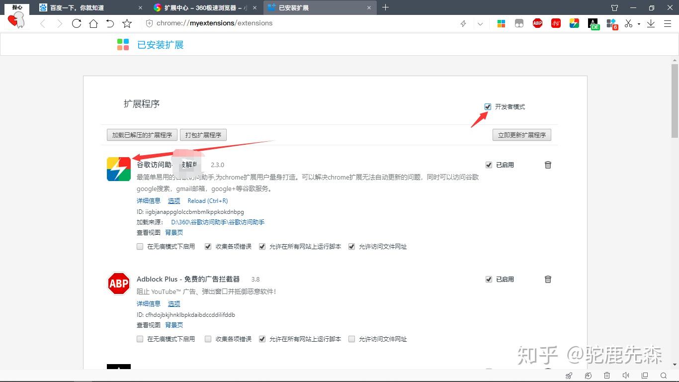Toggle 允许在所有网站上运行脚本 for Adblock Plus
Image resolution: width=679 pixels, height=382 pixels.
(x=262, y=339)
